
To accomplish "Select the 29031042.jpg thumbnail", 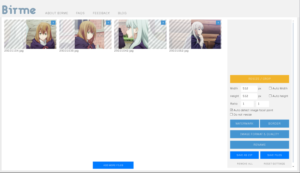I will (140, 34).
